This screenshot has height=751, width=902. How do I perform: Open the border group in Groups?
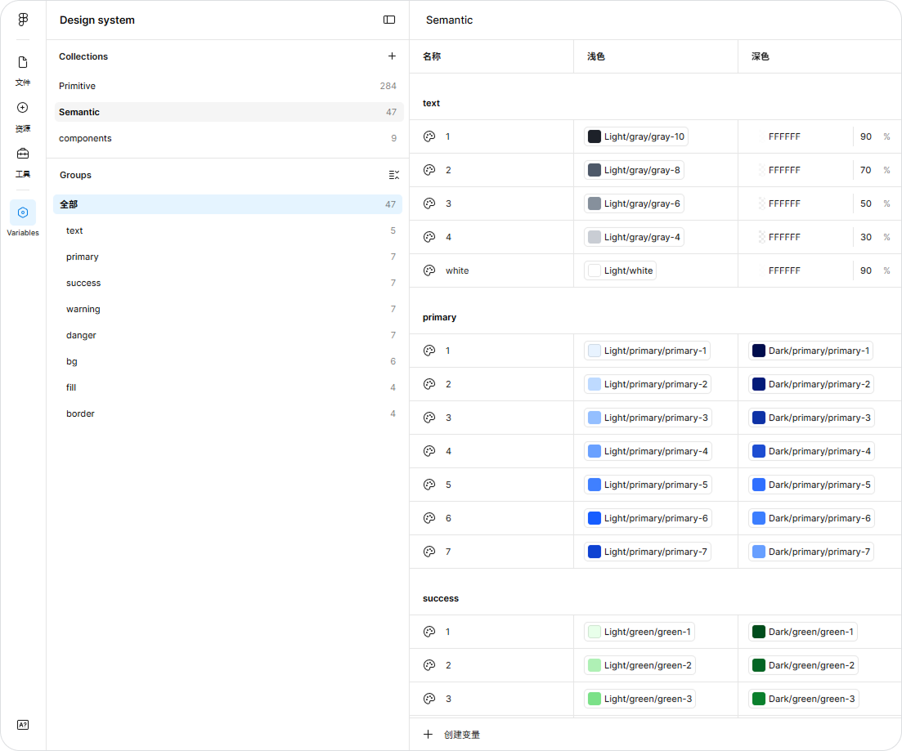tap(228, 413)
